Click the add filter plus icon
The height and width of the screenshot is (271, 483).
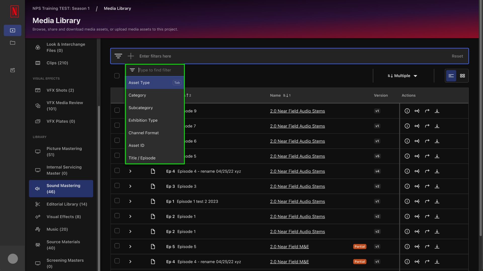pos(131,56)
